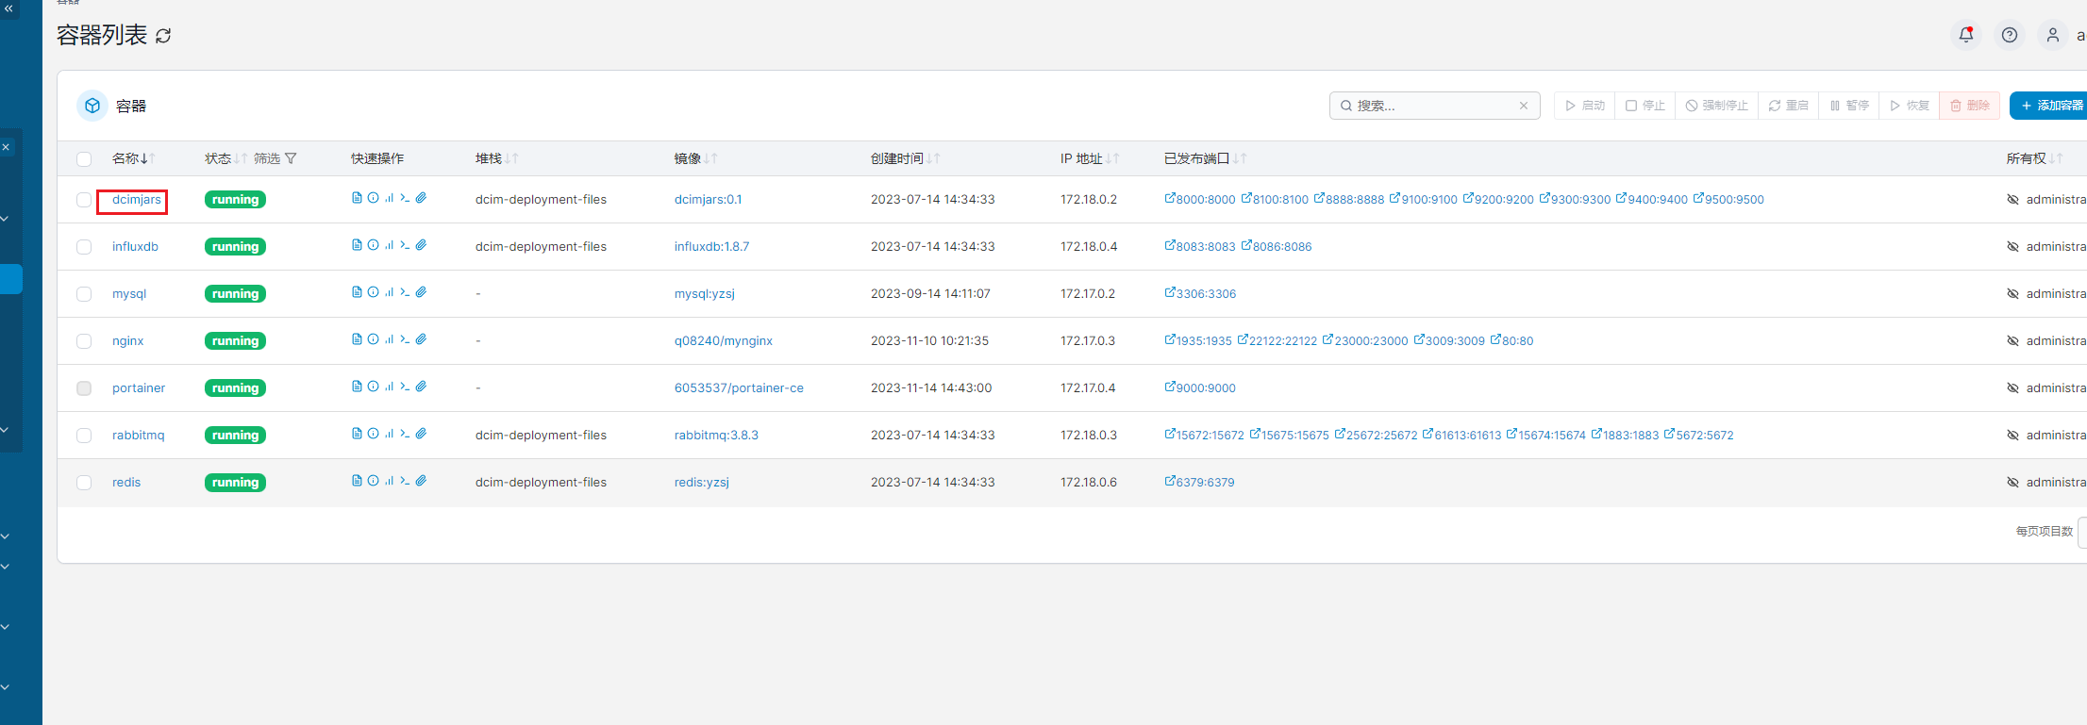Check the mysql container row checkbox
This screenshot has height=725, width=2087.
click(84, 294)
